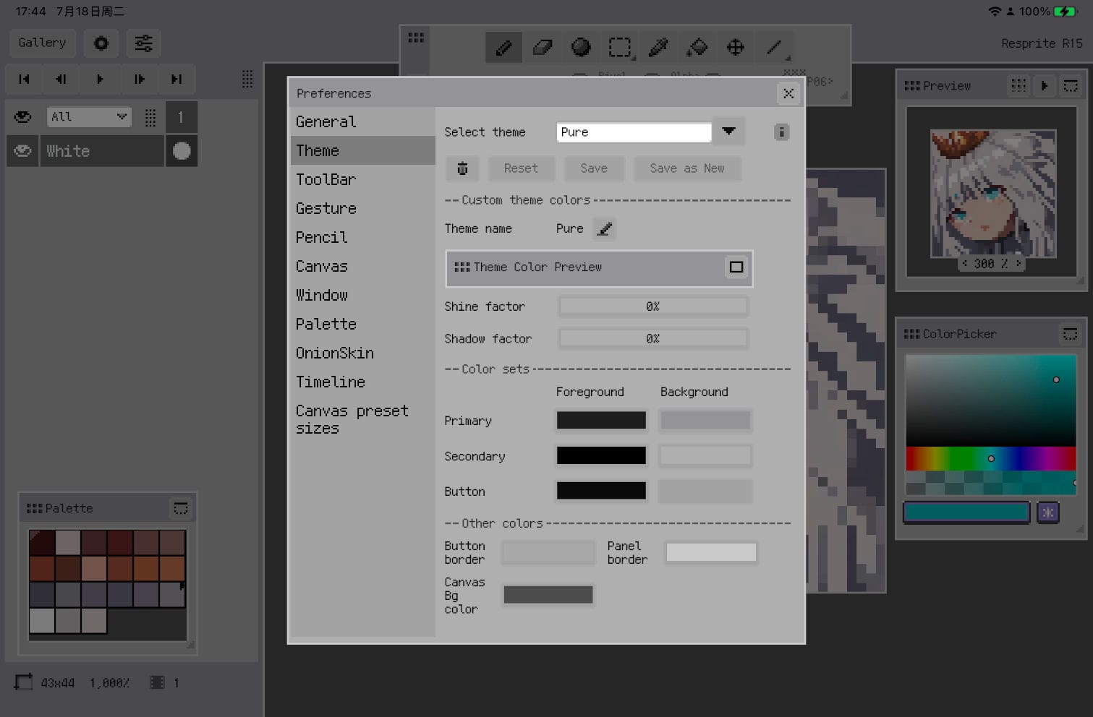Open the OnionSkin preferences section
The image size is (1093, 717).
tap(335, 353)
